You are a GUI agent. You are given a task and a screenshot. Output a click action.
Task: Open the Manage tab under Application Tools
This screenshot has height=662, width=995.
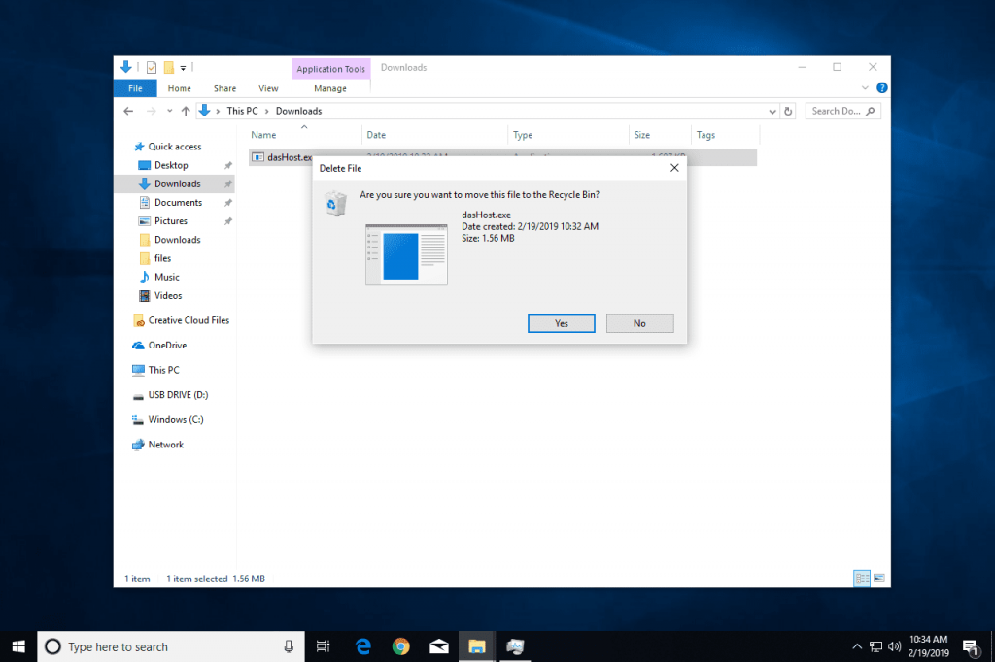coord(330,87)
